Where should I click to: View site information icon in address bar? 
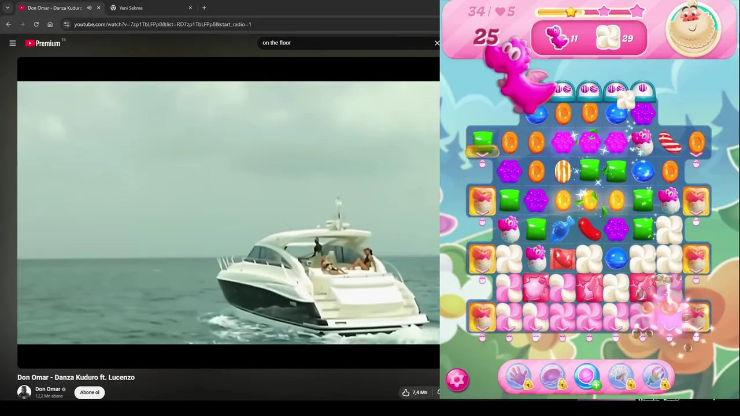[66, 24]
